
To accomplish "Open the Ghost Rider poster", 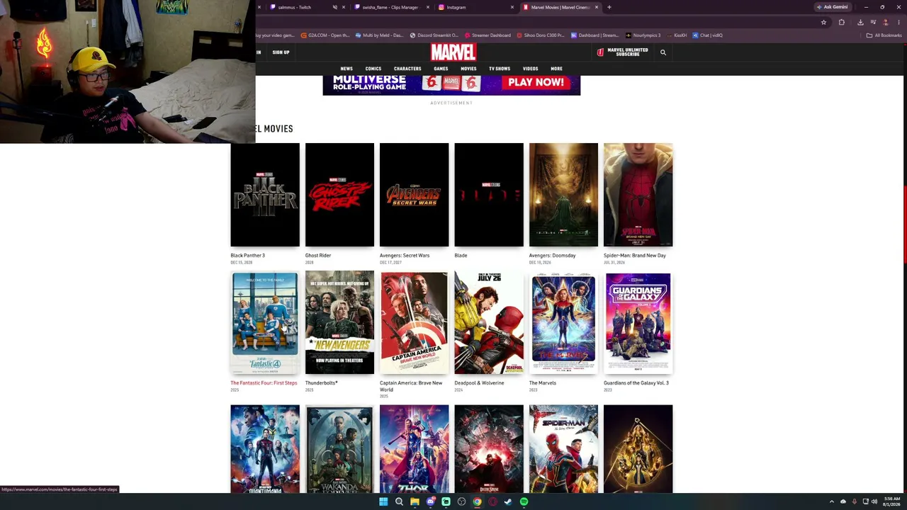I will pyautogui.click(x=339, y=195).
